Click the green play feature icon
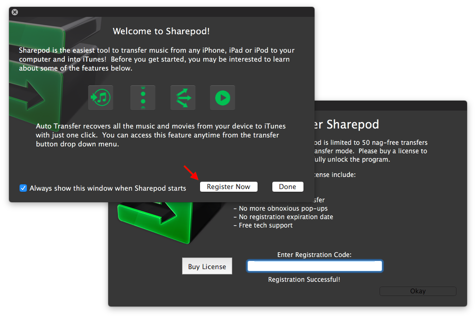The image size is (475, 316). point(223,97)
